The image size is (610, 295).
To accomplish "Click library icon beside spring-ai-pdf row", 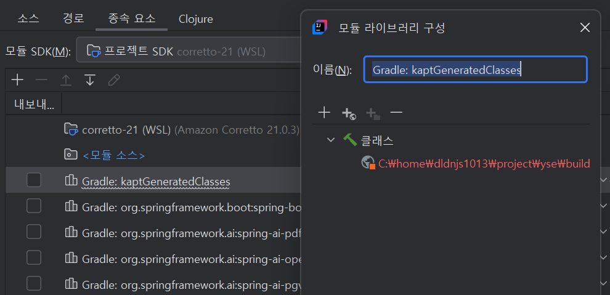I will click(x=71, y=232).
